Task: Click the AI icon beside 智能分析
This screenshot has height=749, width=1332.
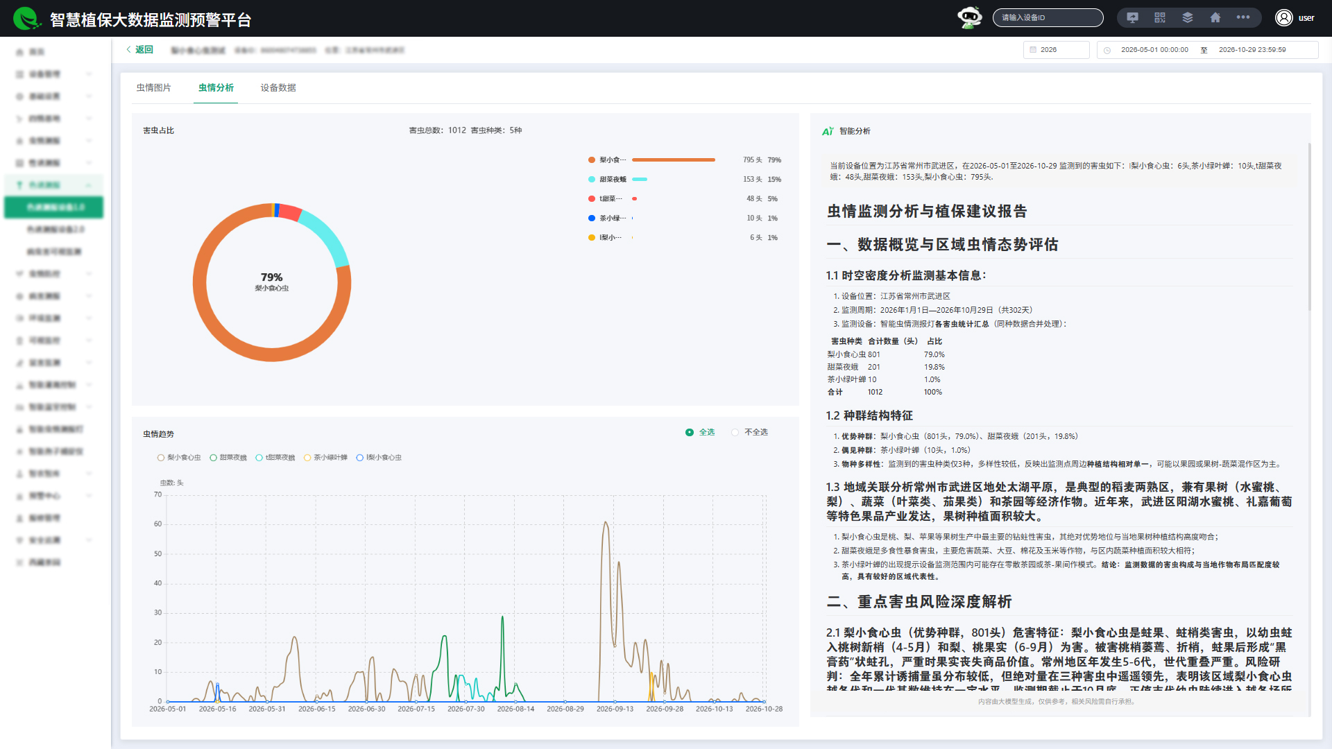Action: click(828, 131)
